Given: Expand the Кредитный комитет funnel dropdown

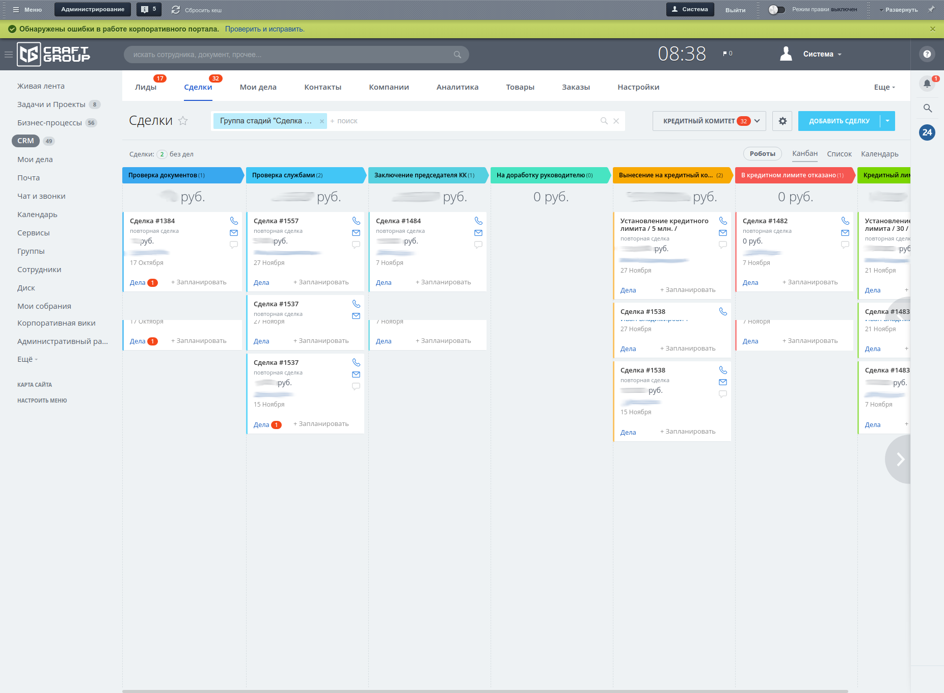Looking at the screenshot, I should coord(757,121).
